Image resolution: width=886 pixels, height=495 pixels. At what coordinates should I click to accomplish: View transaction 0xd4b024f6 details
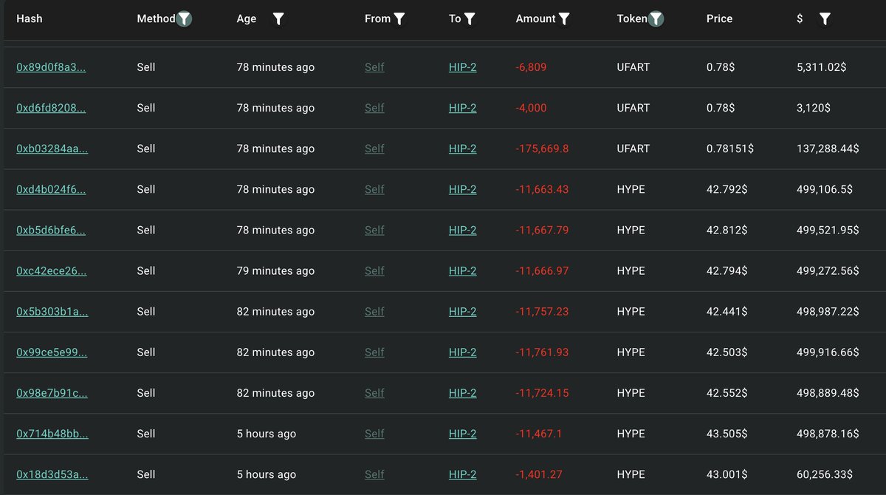(51, 189)
